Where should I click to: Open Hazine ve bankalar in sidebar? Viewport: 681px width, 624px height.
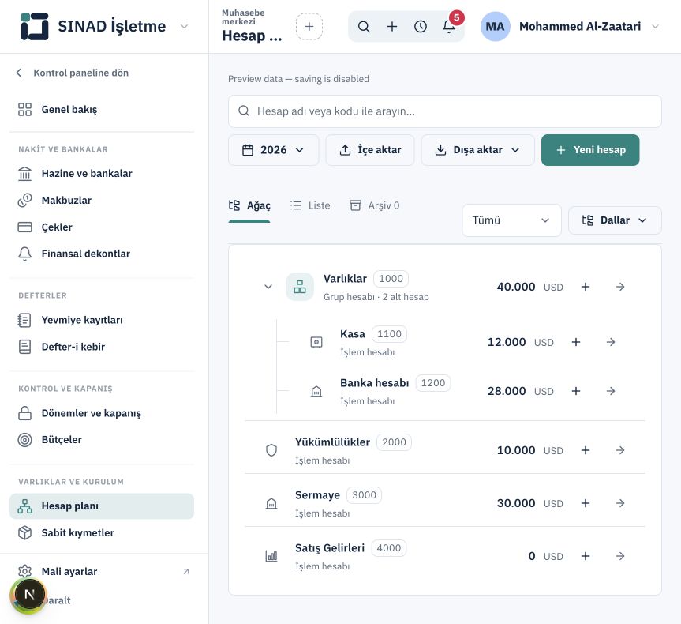click(102, 174)
